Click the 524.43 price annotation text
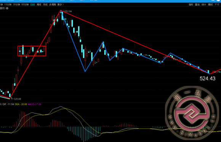 (207, 79)
